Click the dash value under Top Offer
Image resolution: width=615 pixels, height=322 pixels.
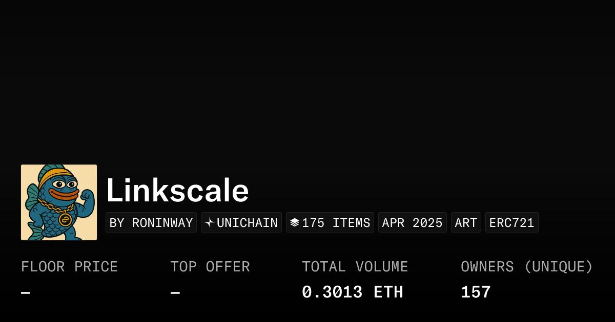coord(175,293)
